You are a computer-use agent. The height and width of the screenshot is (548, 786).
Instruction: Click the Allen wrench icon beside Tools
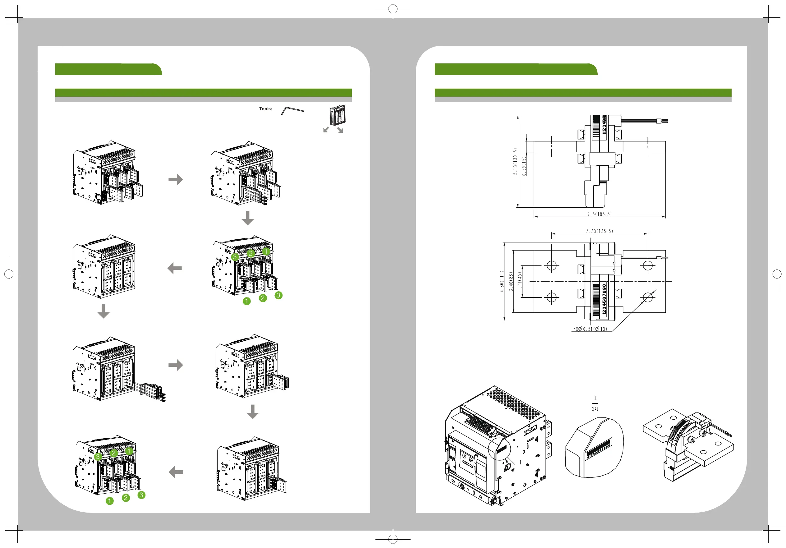292,111
